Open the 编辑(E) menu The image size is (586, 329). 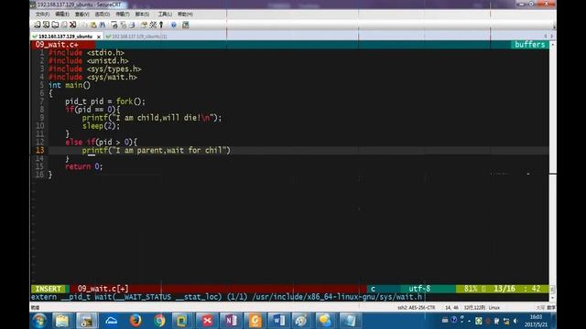[62, 15]
